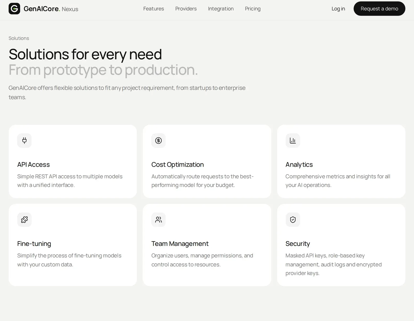414x321 pixels.
Task: Click the puzzle piece Fine-tuning icon
Action: 24,220
